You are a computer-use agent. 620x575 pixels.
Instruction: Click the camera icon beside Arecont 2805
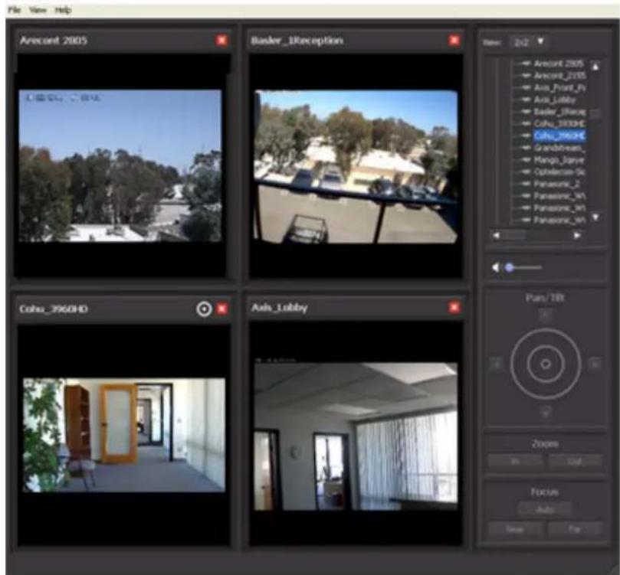(x=526, y=64)
